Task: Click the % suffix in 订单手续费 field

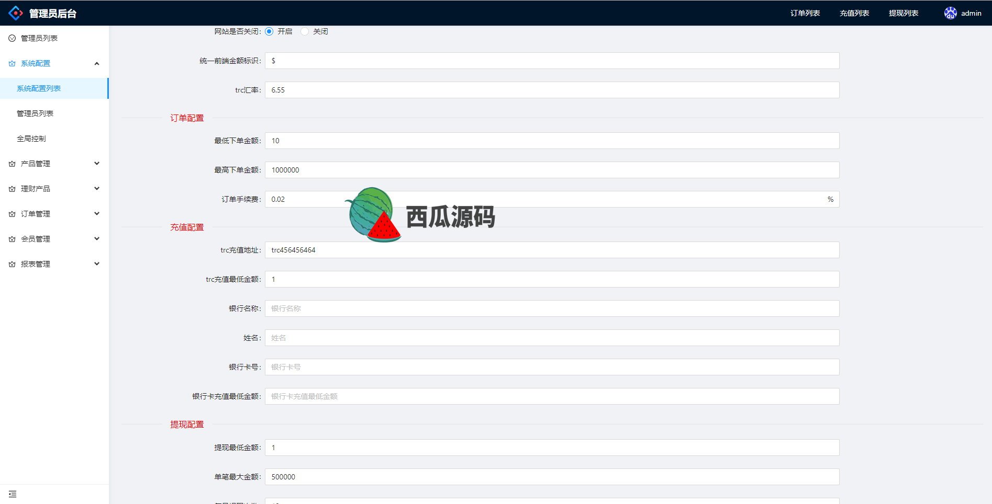Action: (x=830, y=199)
